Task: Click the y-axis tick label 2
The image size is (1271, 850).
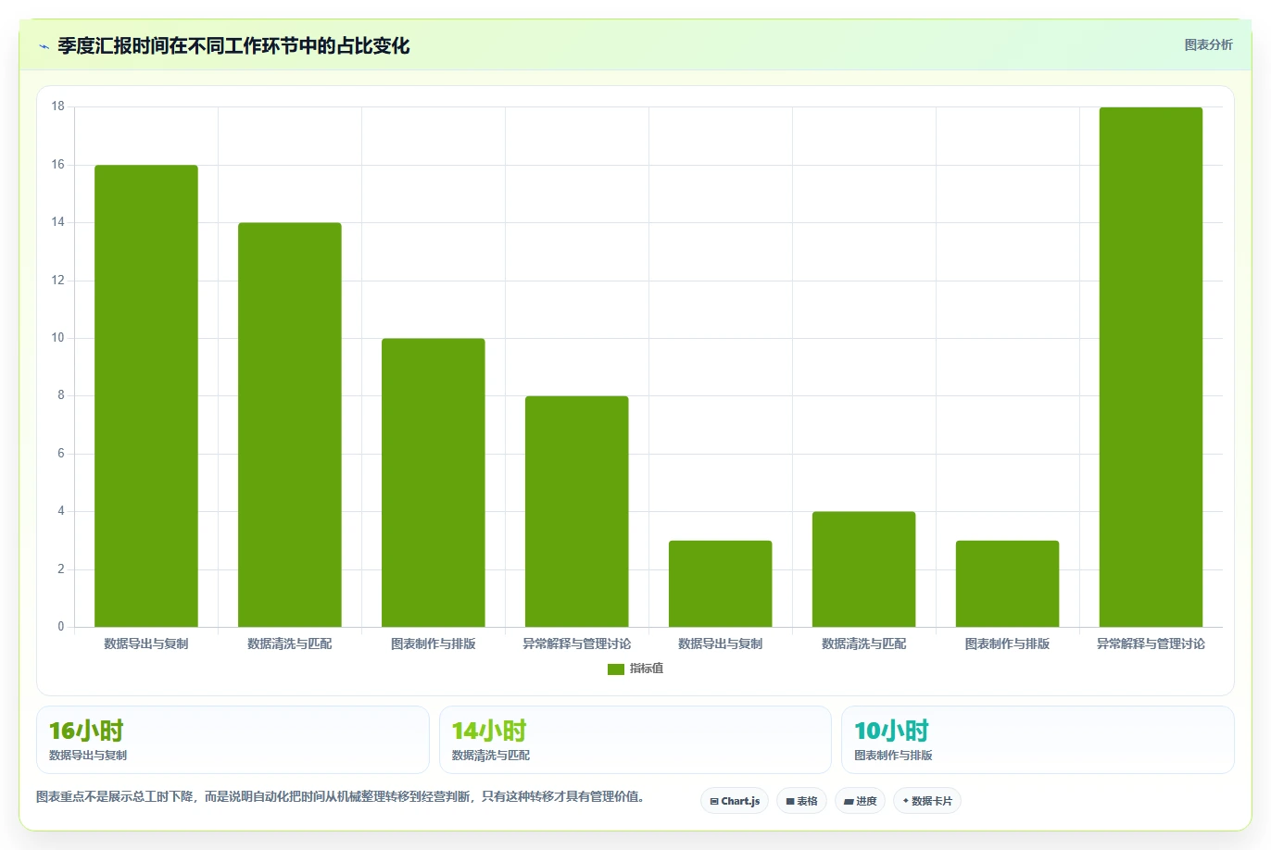Action: 61,569
